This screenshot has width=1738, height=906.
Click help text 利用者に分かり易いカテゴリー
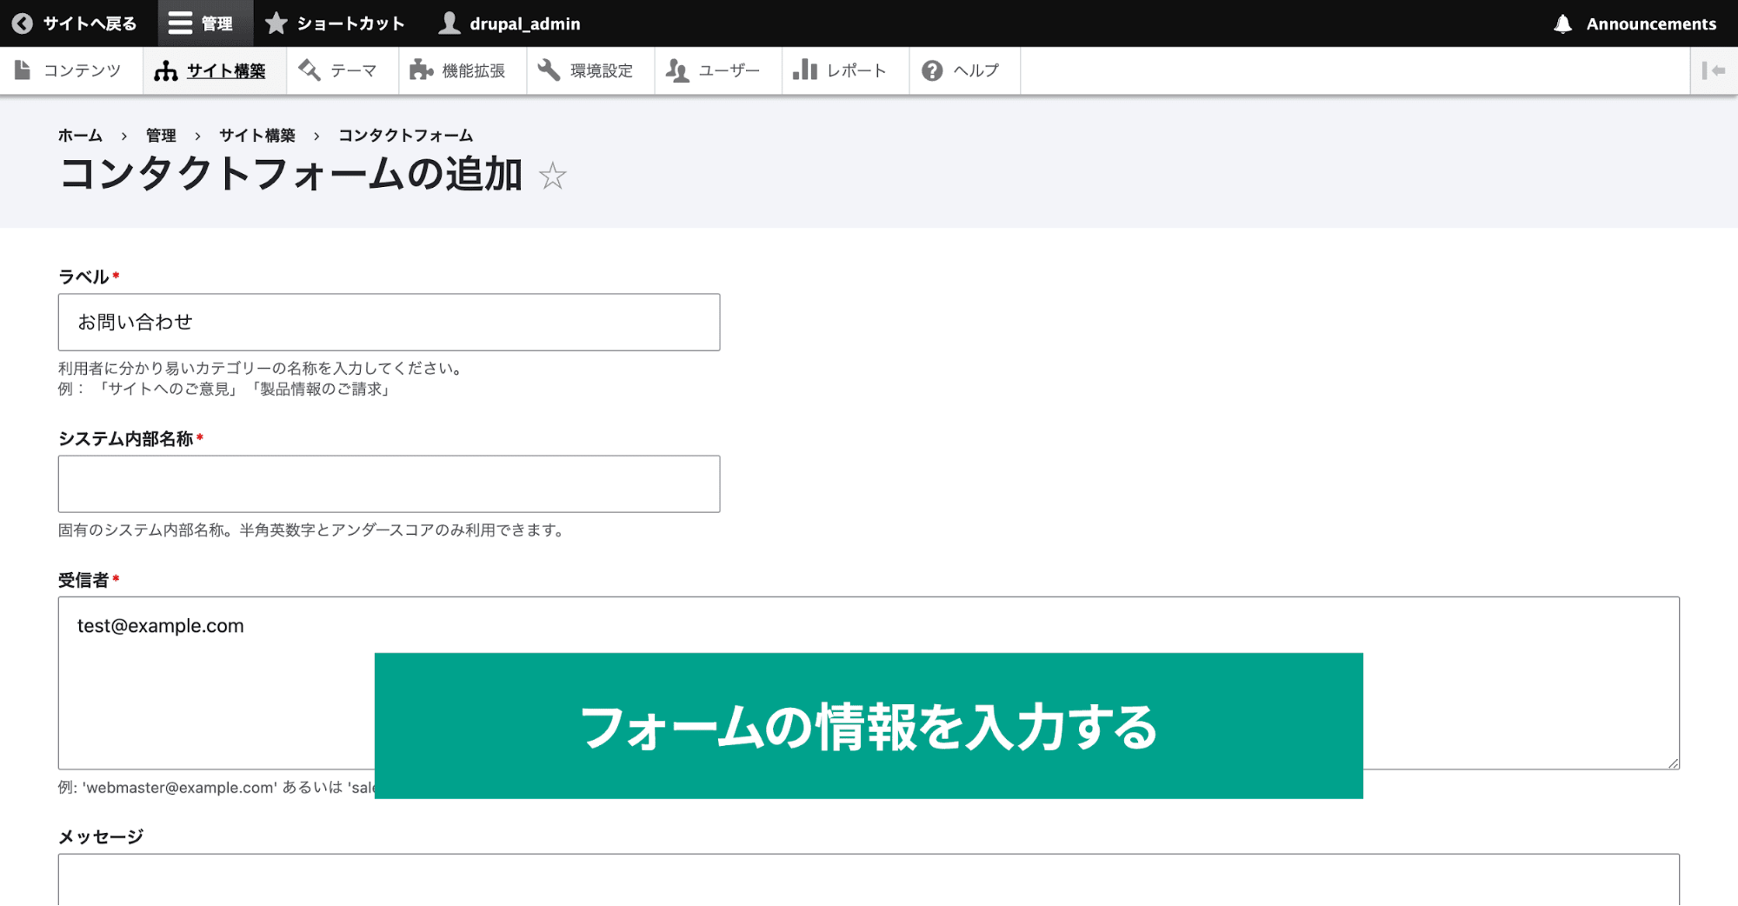(261, 379)
